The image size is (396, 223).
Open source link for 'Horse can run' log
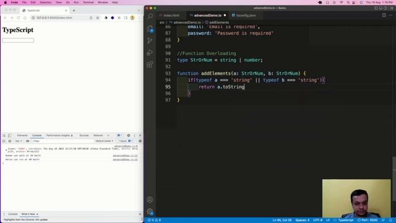pos(125,160)
